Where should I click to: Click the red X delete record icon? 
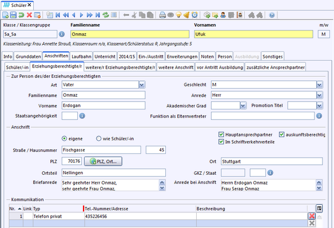[x=29, y=15]
